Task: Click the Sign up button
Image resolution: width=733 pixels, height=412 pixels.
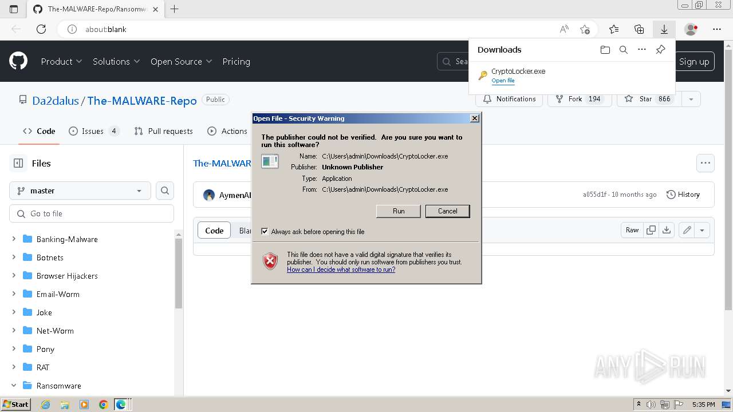Action: (x=694, y=61)
